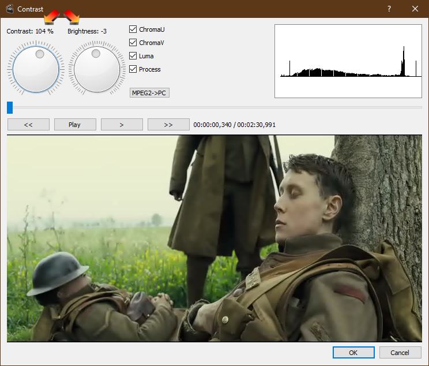Click the 'Brightness: -3' label
429x366 pixels.
pyautogui.click(x=87, y=31)
